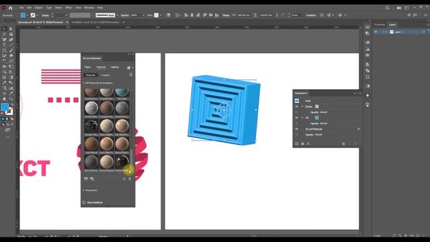Select the light-blue material sphere thumbnail
Viewport: 430px width, 242px height.
click(x=122, y=92)
